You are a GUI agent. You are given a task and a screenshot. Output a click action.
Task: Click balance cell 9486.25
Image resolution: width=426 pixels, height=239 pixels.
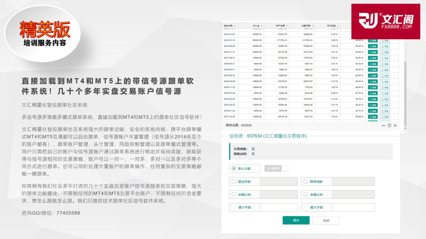pyautogui.click(x=283, y=70)
